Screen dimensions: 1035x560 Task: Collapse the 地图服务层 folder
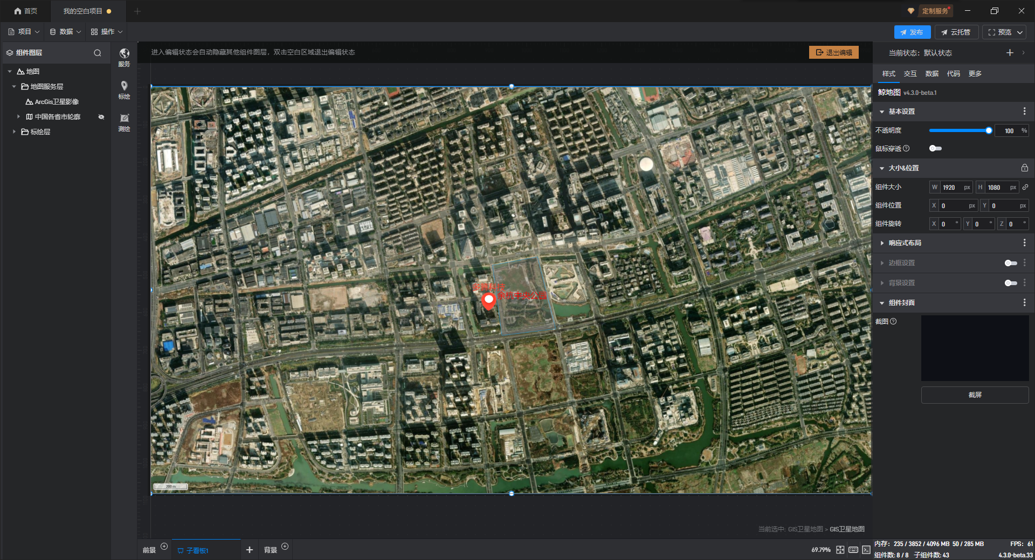click(14, 86)
